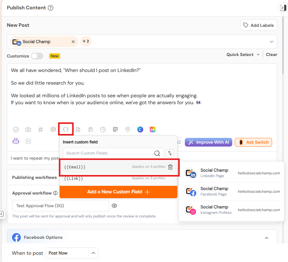
Task: Click the colorful Aa text styling icon
Action: point(153,129)
